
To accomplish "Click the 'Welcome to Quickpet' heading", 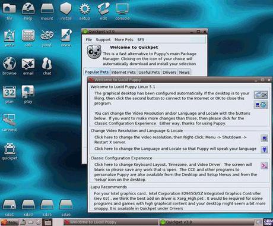I will pos(134,48).
